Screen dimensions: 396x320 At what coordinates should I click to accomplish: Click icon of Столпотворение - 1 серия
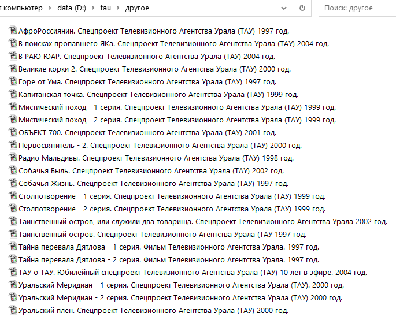click(x=13, y=196)
